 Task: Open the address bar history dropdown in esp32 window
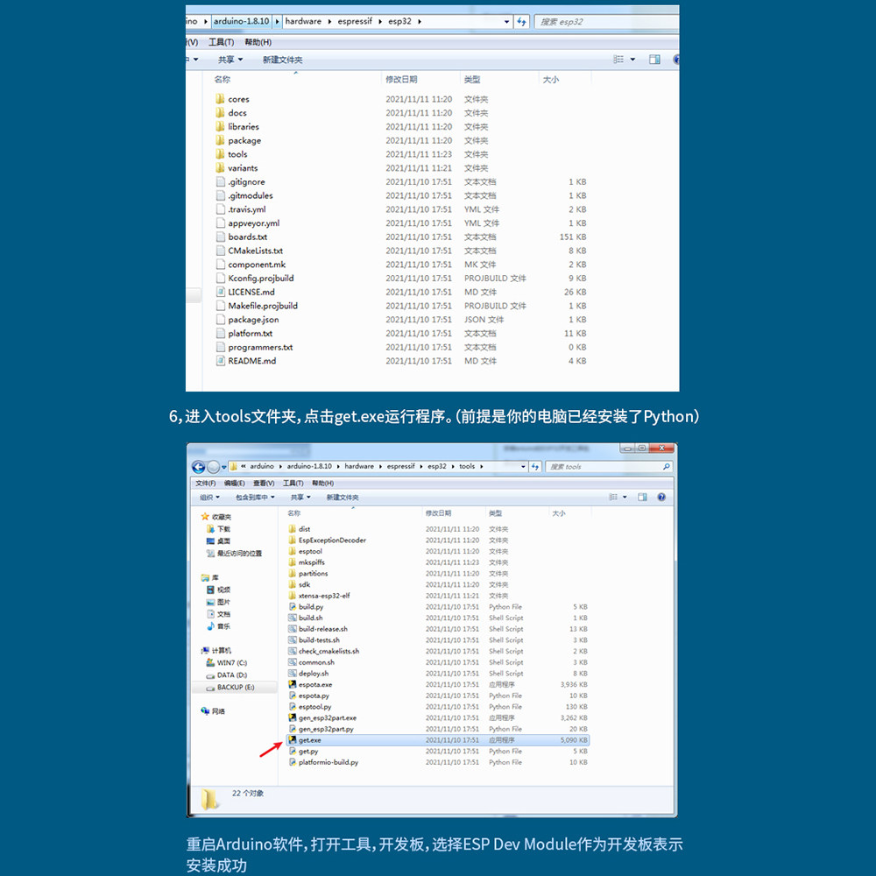click(x=506, y=22)
